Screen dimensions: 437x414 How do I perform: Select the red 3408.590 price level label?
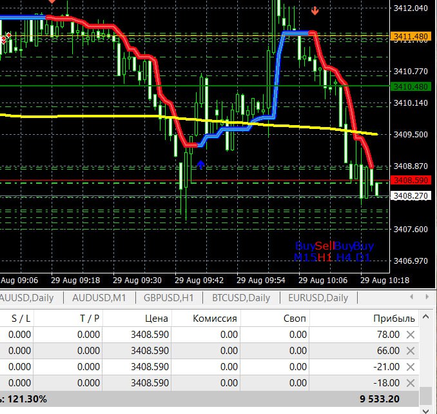[x=411, y=180]
